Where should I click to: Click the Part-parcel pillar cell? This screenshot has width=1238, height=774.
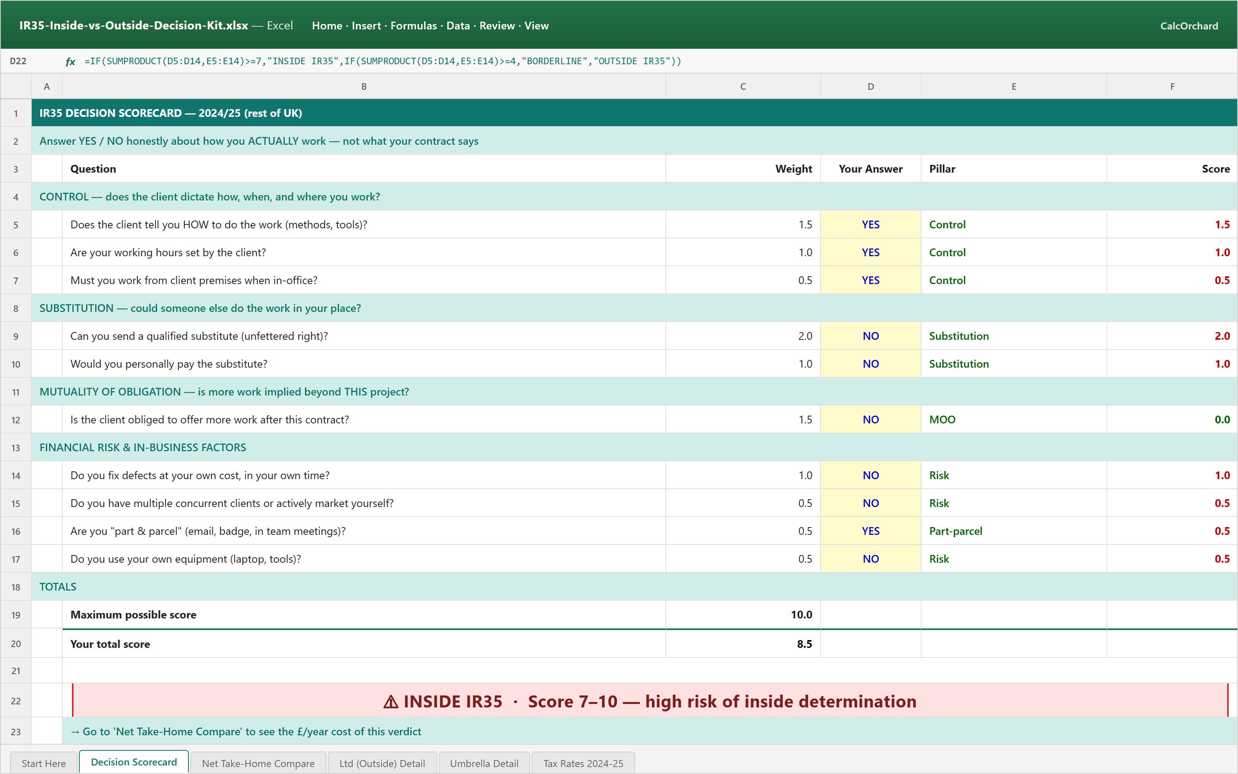click(1014, 531)
